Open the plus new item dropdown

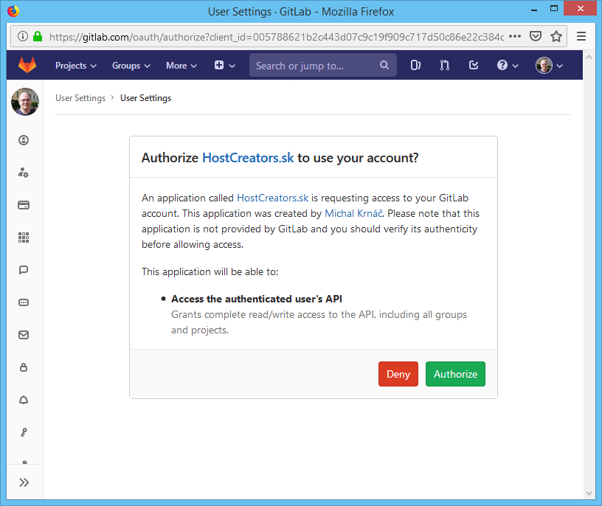[224, 65]
